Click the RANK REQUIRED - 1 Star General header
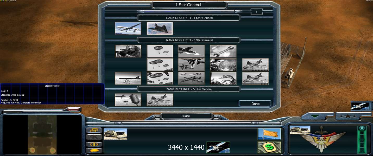The width and height of the screenshot is (373, 156). tap(189, 18)
